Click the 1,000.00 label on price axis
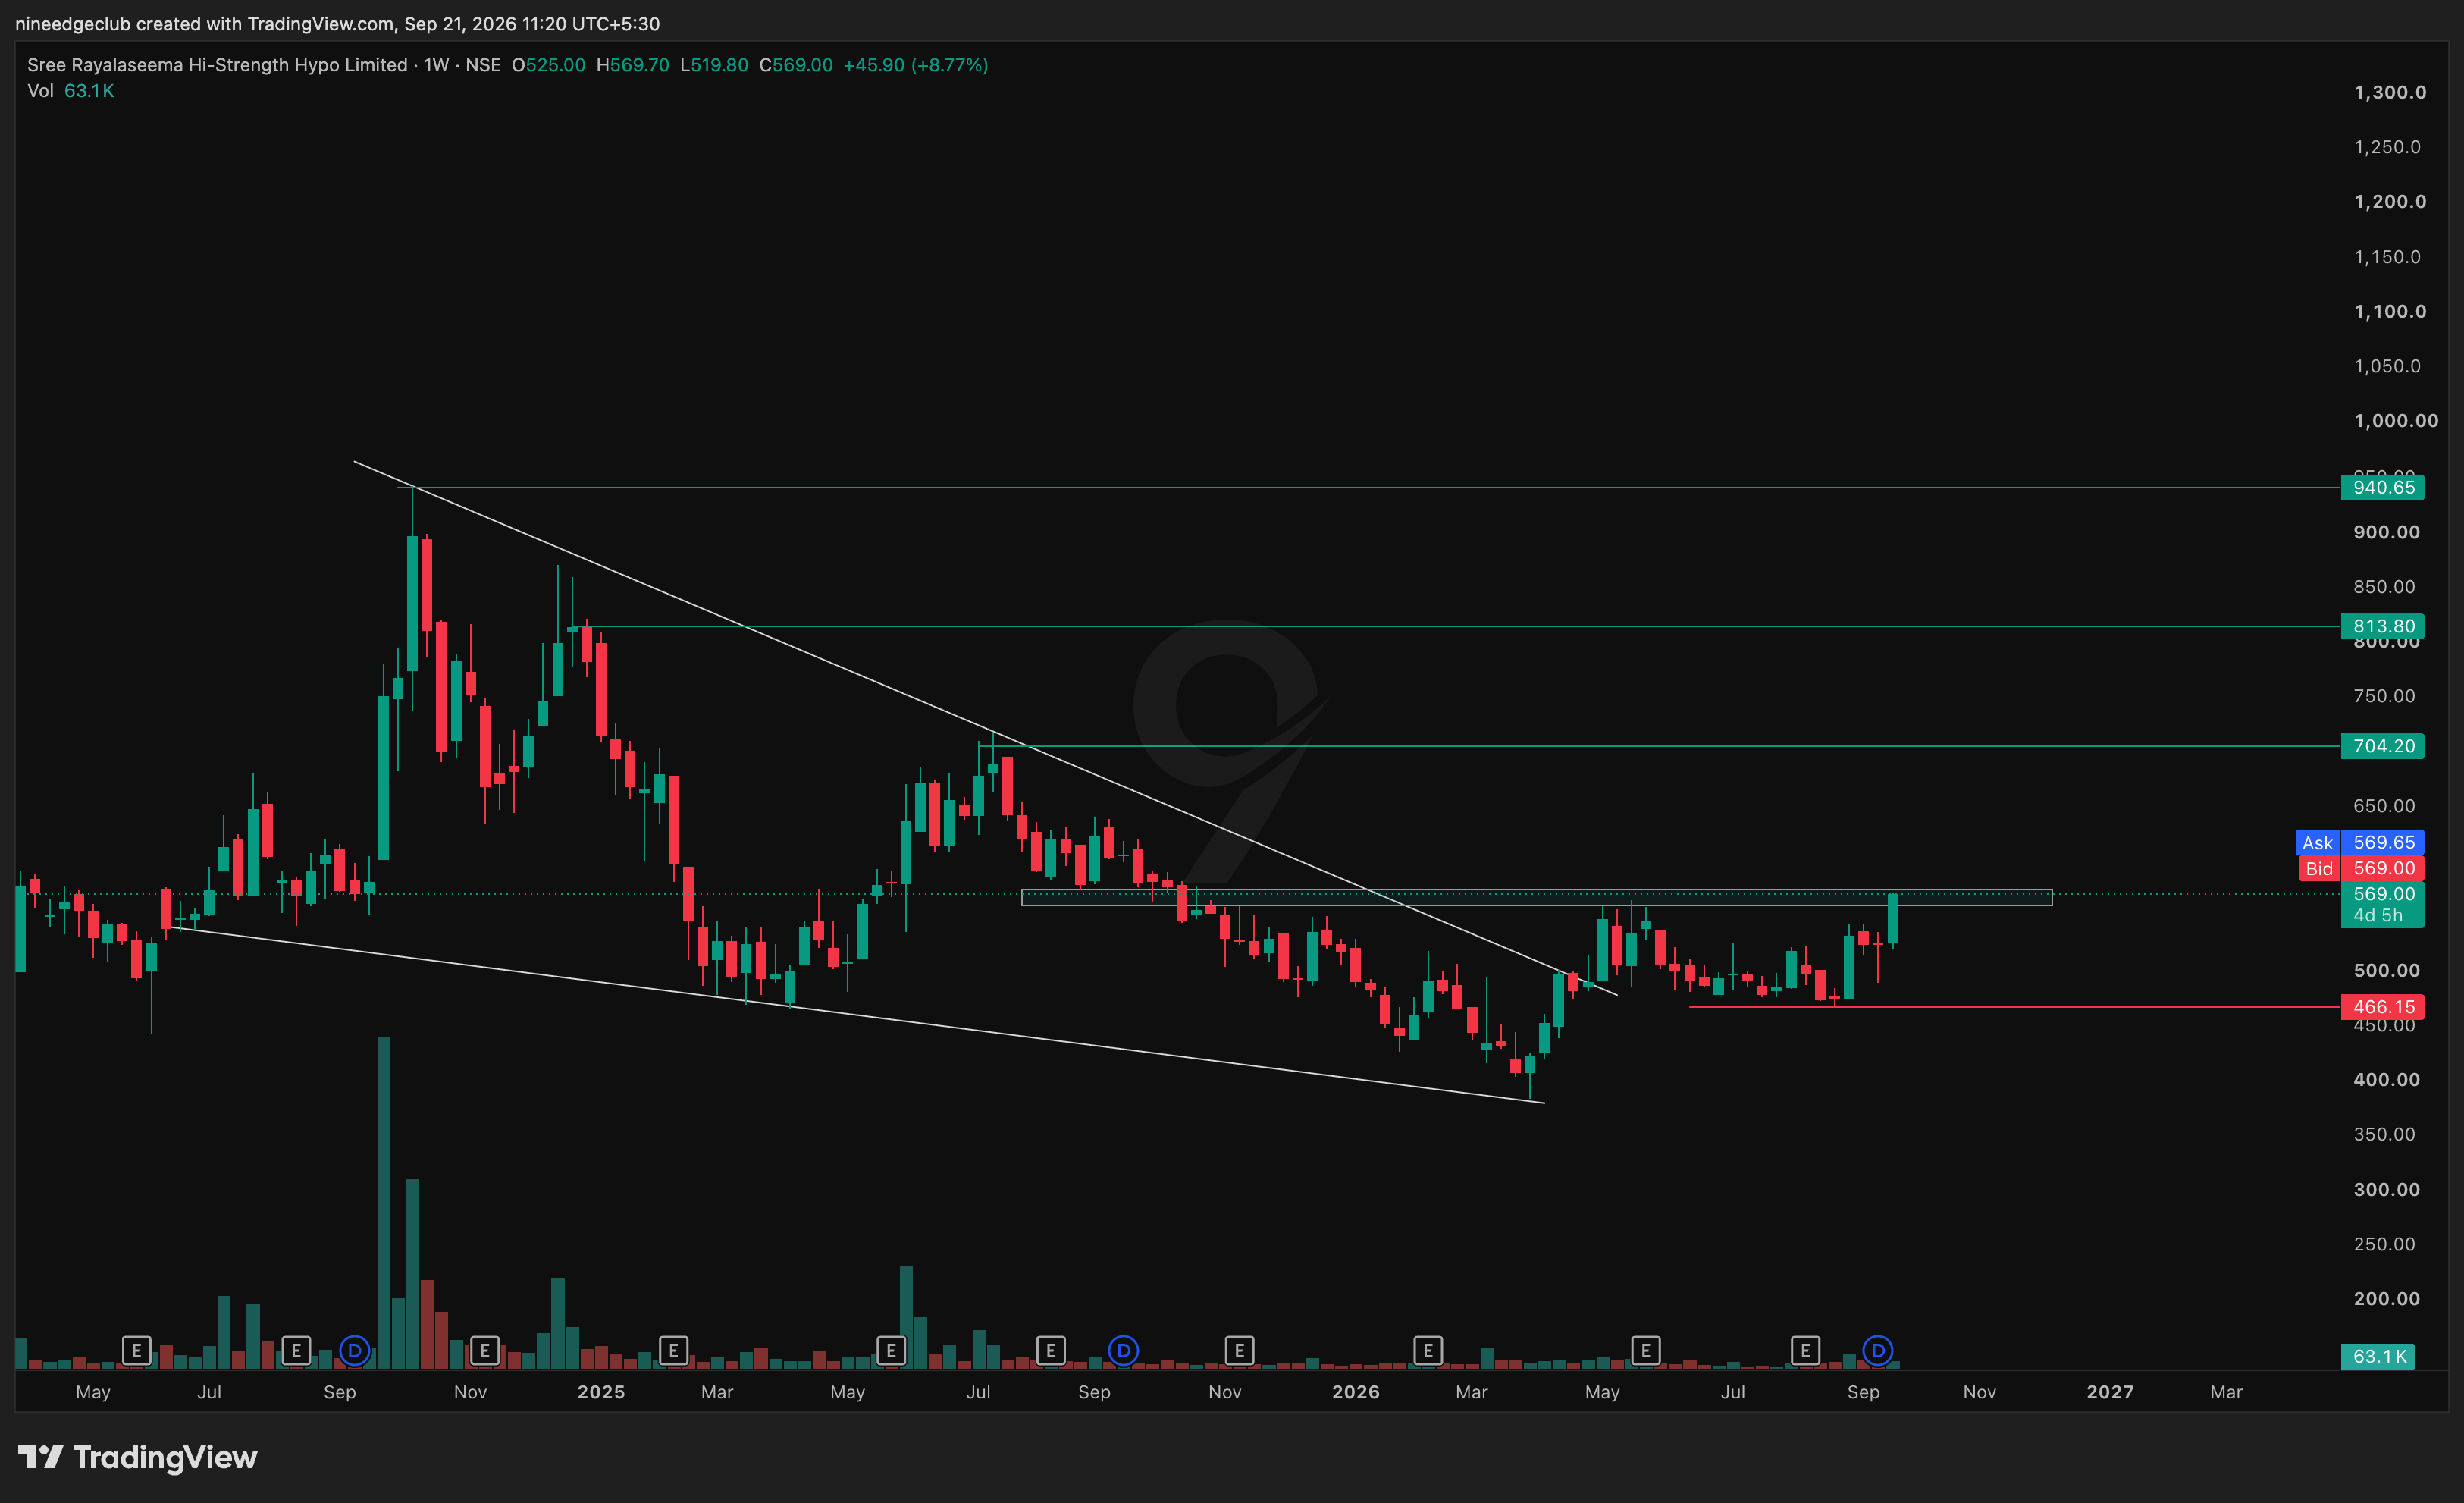Image resolution: width=2464 pixels, height=1503 pixels. (2396, 421)
